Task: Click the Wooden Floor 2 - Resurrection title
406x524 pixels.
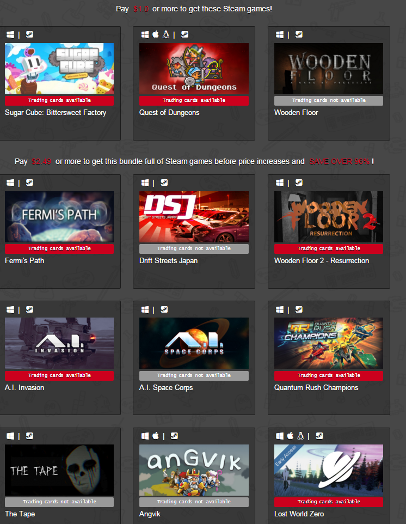Action: pos(322,261)
